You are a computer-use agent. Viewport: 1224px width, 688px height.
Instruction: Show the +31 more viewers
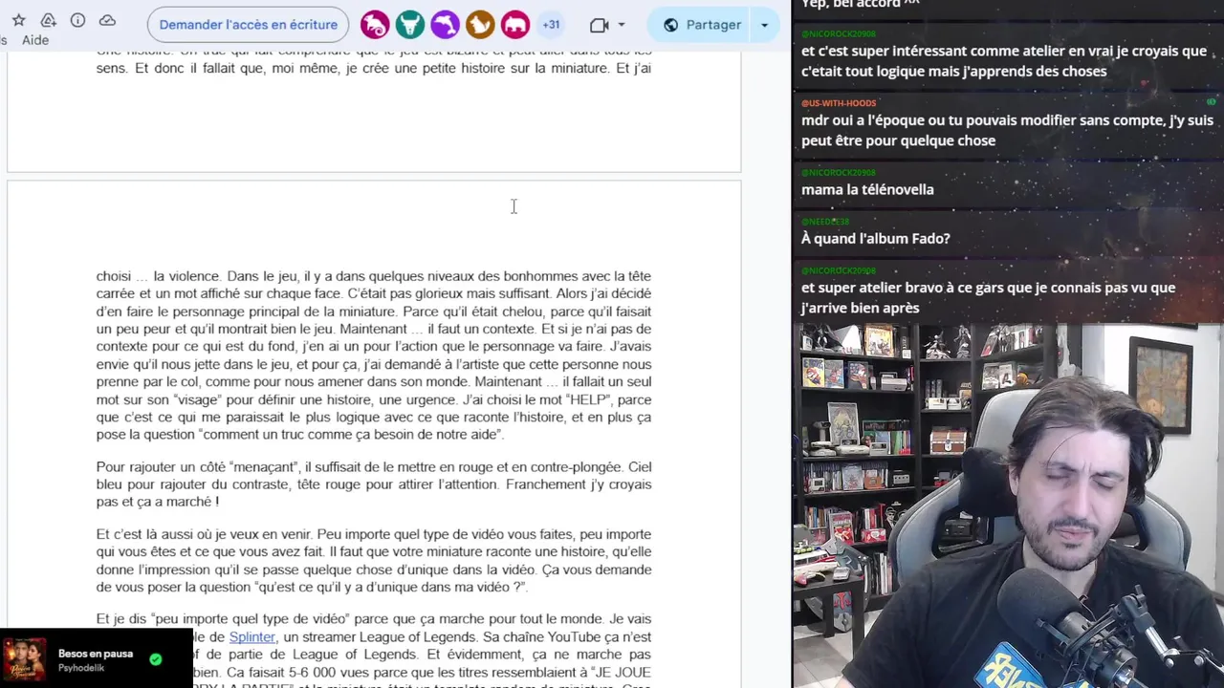(551, 25)
